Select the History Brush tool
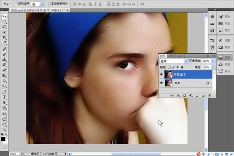 pos(4,65)
